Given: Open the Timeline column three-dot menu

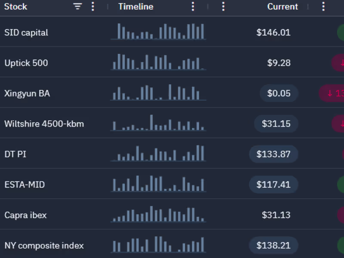Looking at the screenshot, I should [x=193, y=6].
